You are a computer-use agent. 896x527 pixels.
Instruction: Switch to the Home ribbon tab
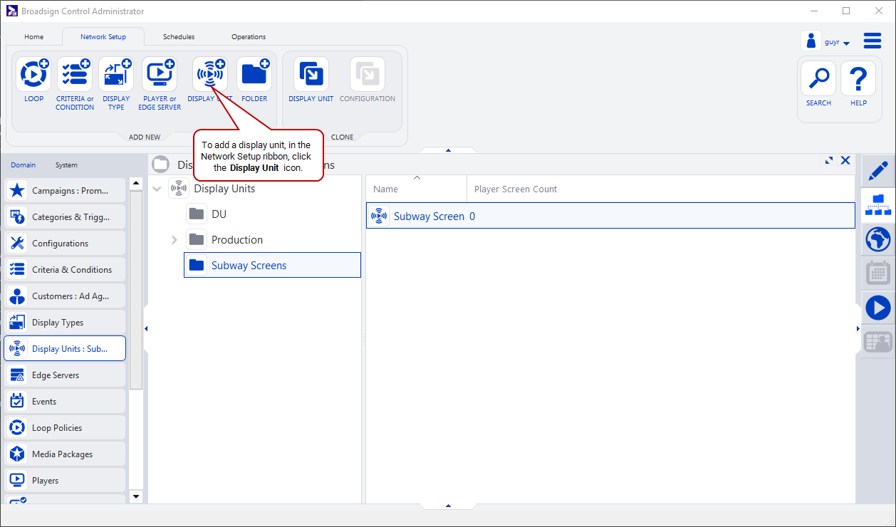[34, 37]
